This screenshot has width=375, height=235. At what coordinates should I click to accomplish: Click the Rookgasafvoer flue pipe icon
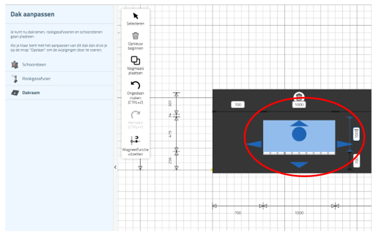tap(15, 78)
